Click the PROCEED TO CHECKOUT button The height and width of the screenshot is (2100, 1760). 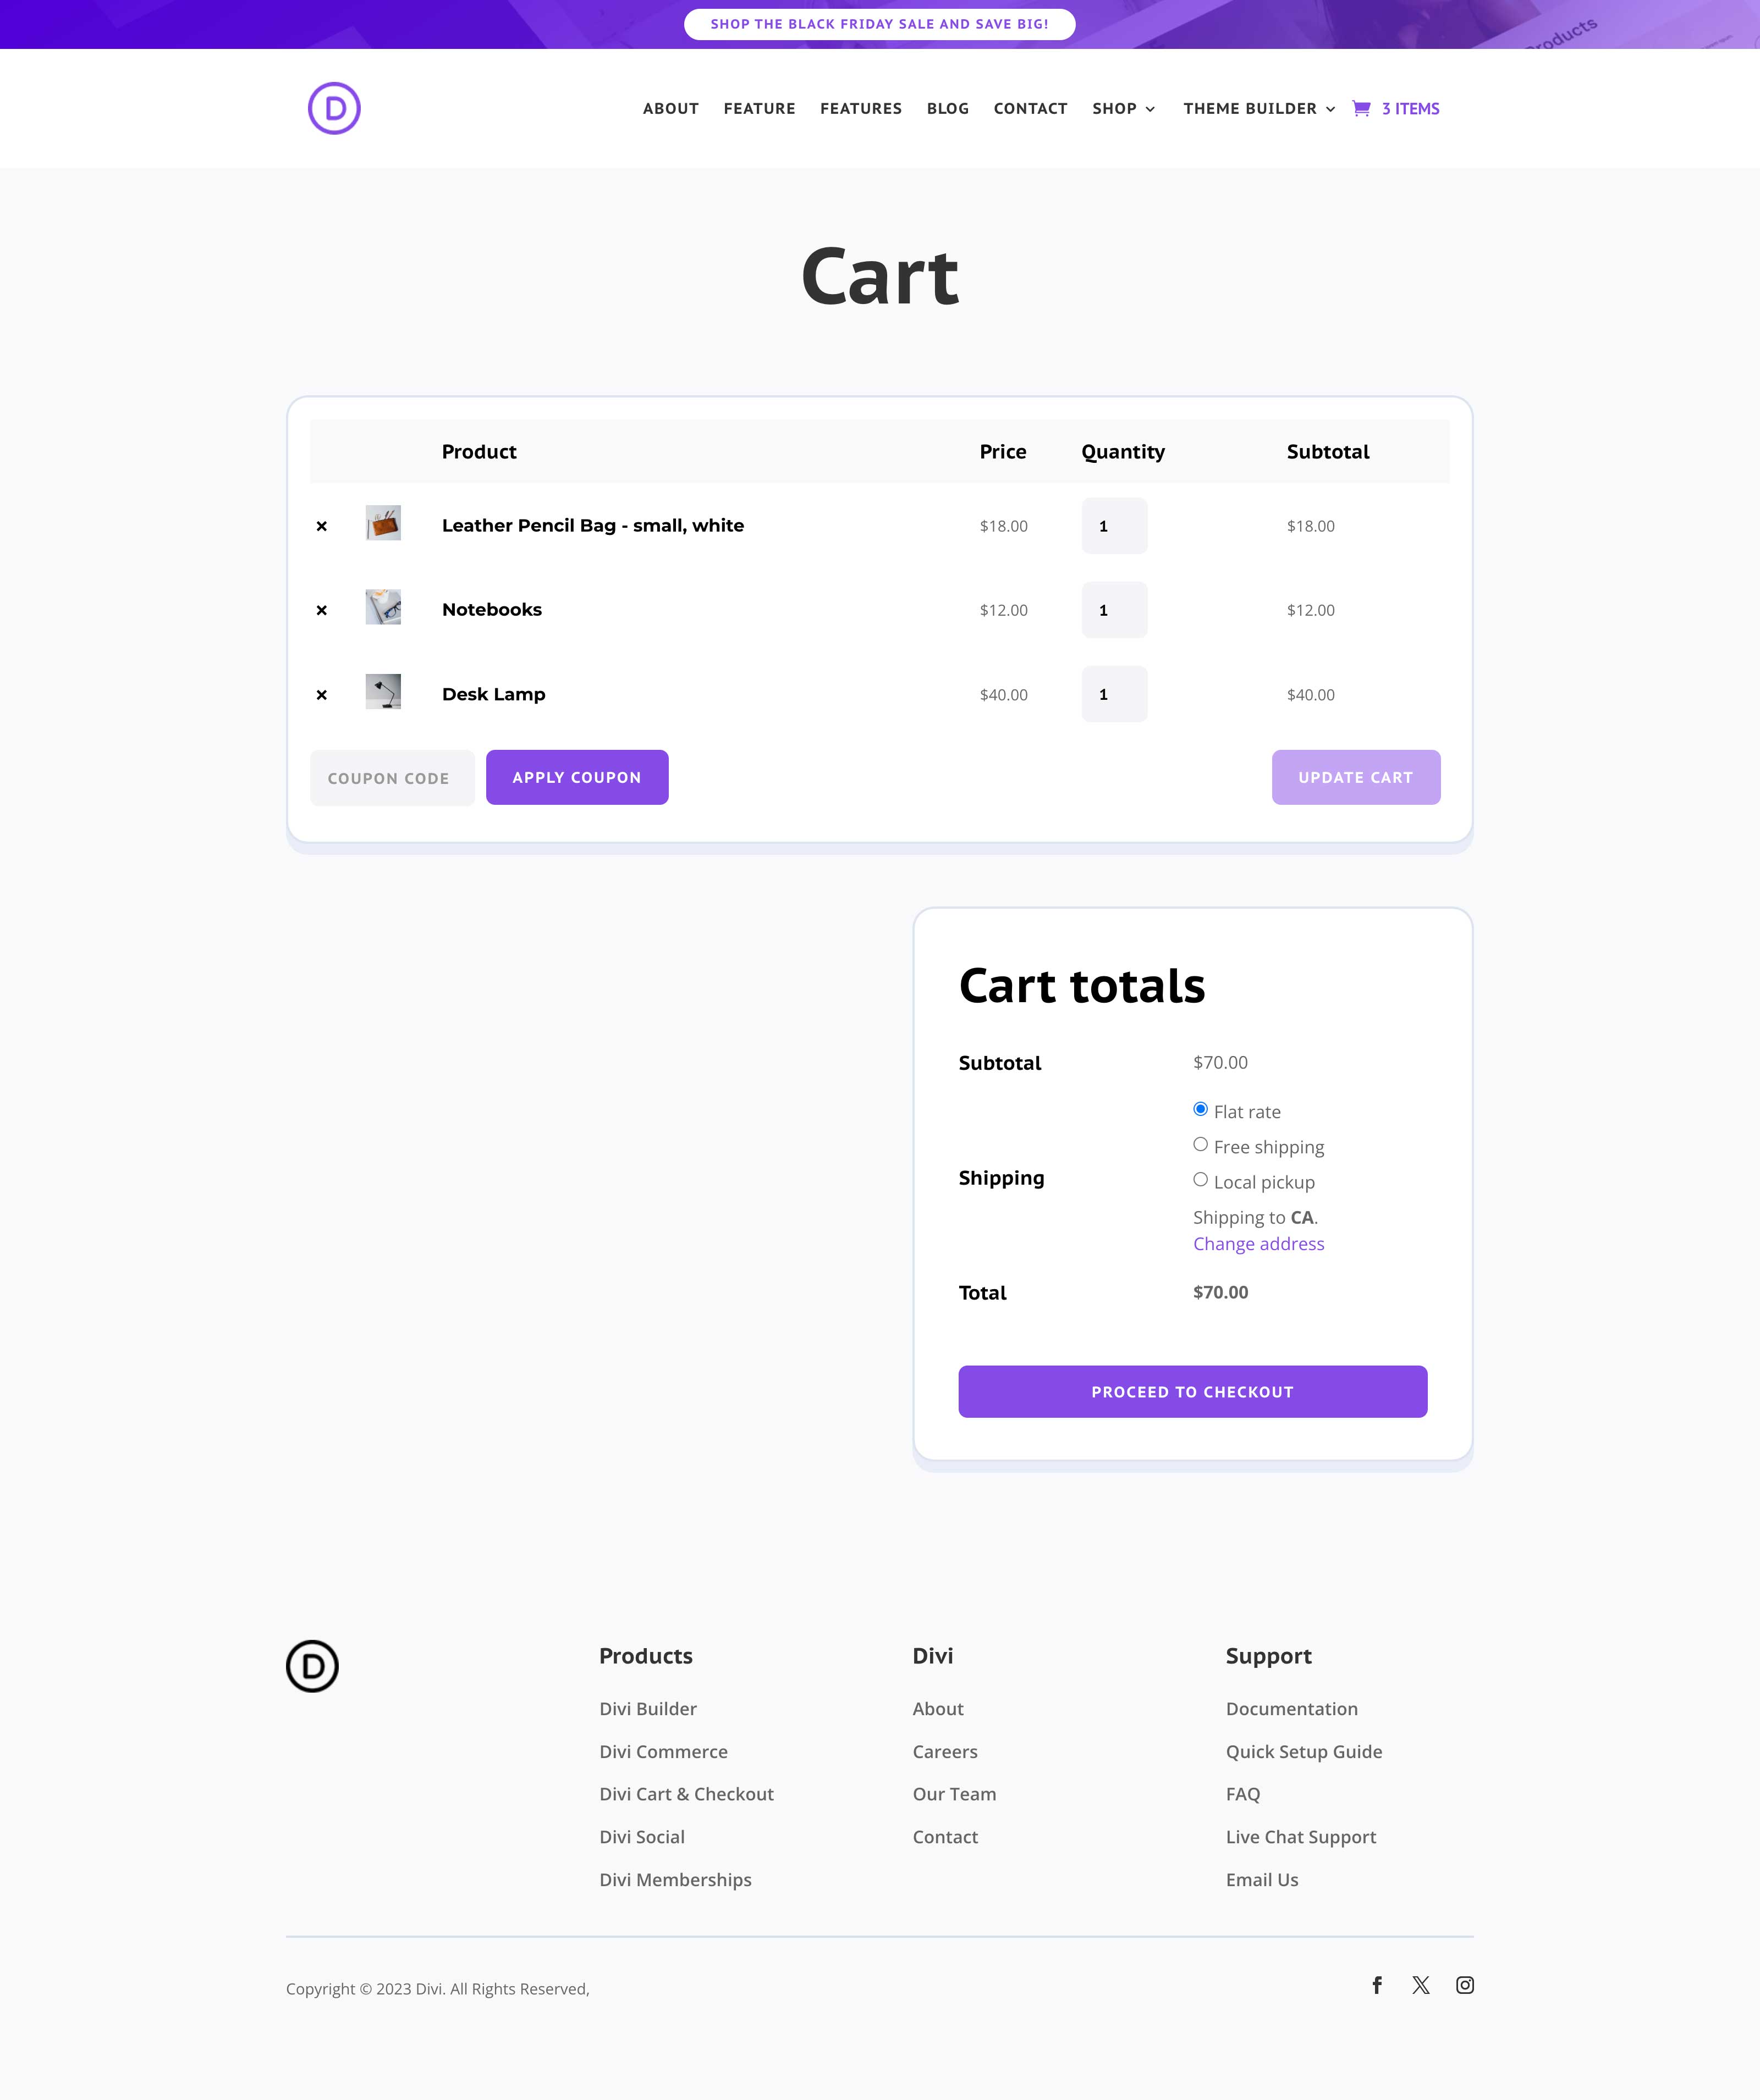(1192, 1391)
